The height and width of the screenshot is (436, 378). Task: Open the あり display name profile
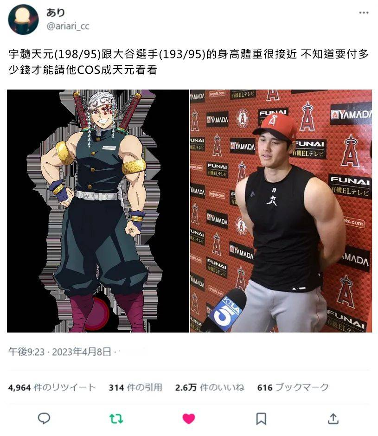click(x=56, y=13)
